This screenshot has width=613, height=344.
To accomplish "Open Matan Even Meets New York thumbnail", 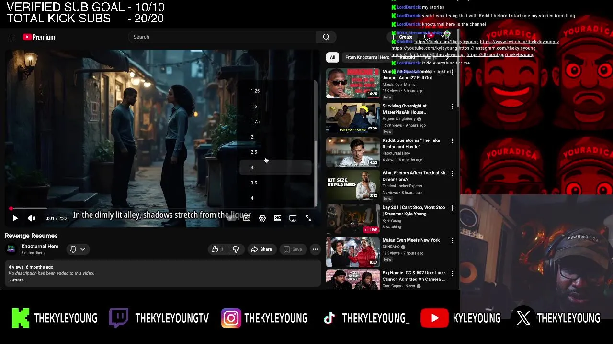I will 353,252.
